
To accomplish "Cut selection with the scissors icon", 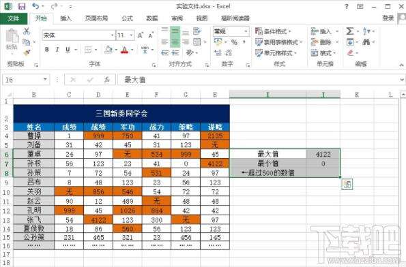I will tap(27, 31).
